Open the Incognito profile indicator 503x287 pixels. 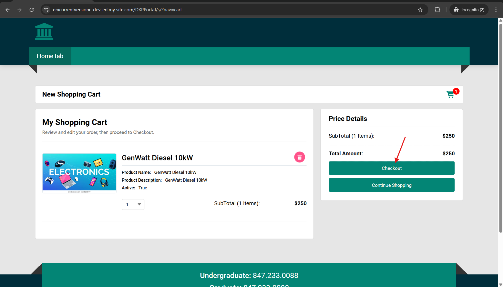[x=469, y=10]
